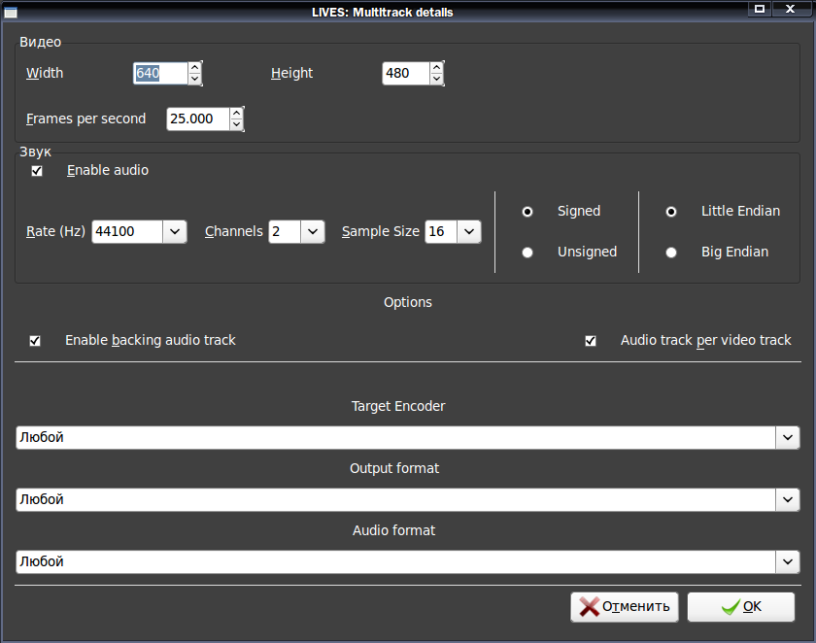
Task: Lower Frames per second with down arrow
Action: pos(236,125)
